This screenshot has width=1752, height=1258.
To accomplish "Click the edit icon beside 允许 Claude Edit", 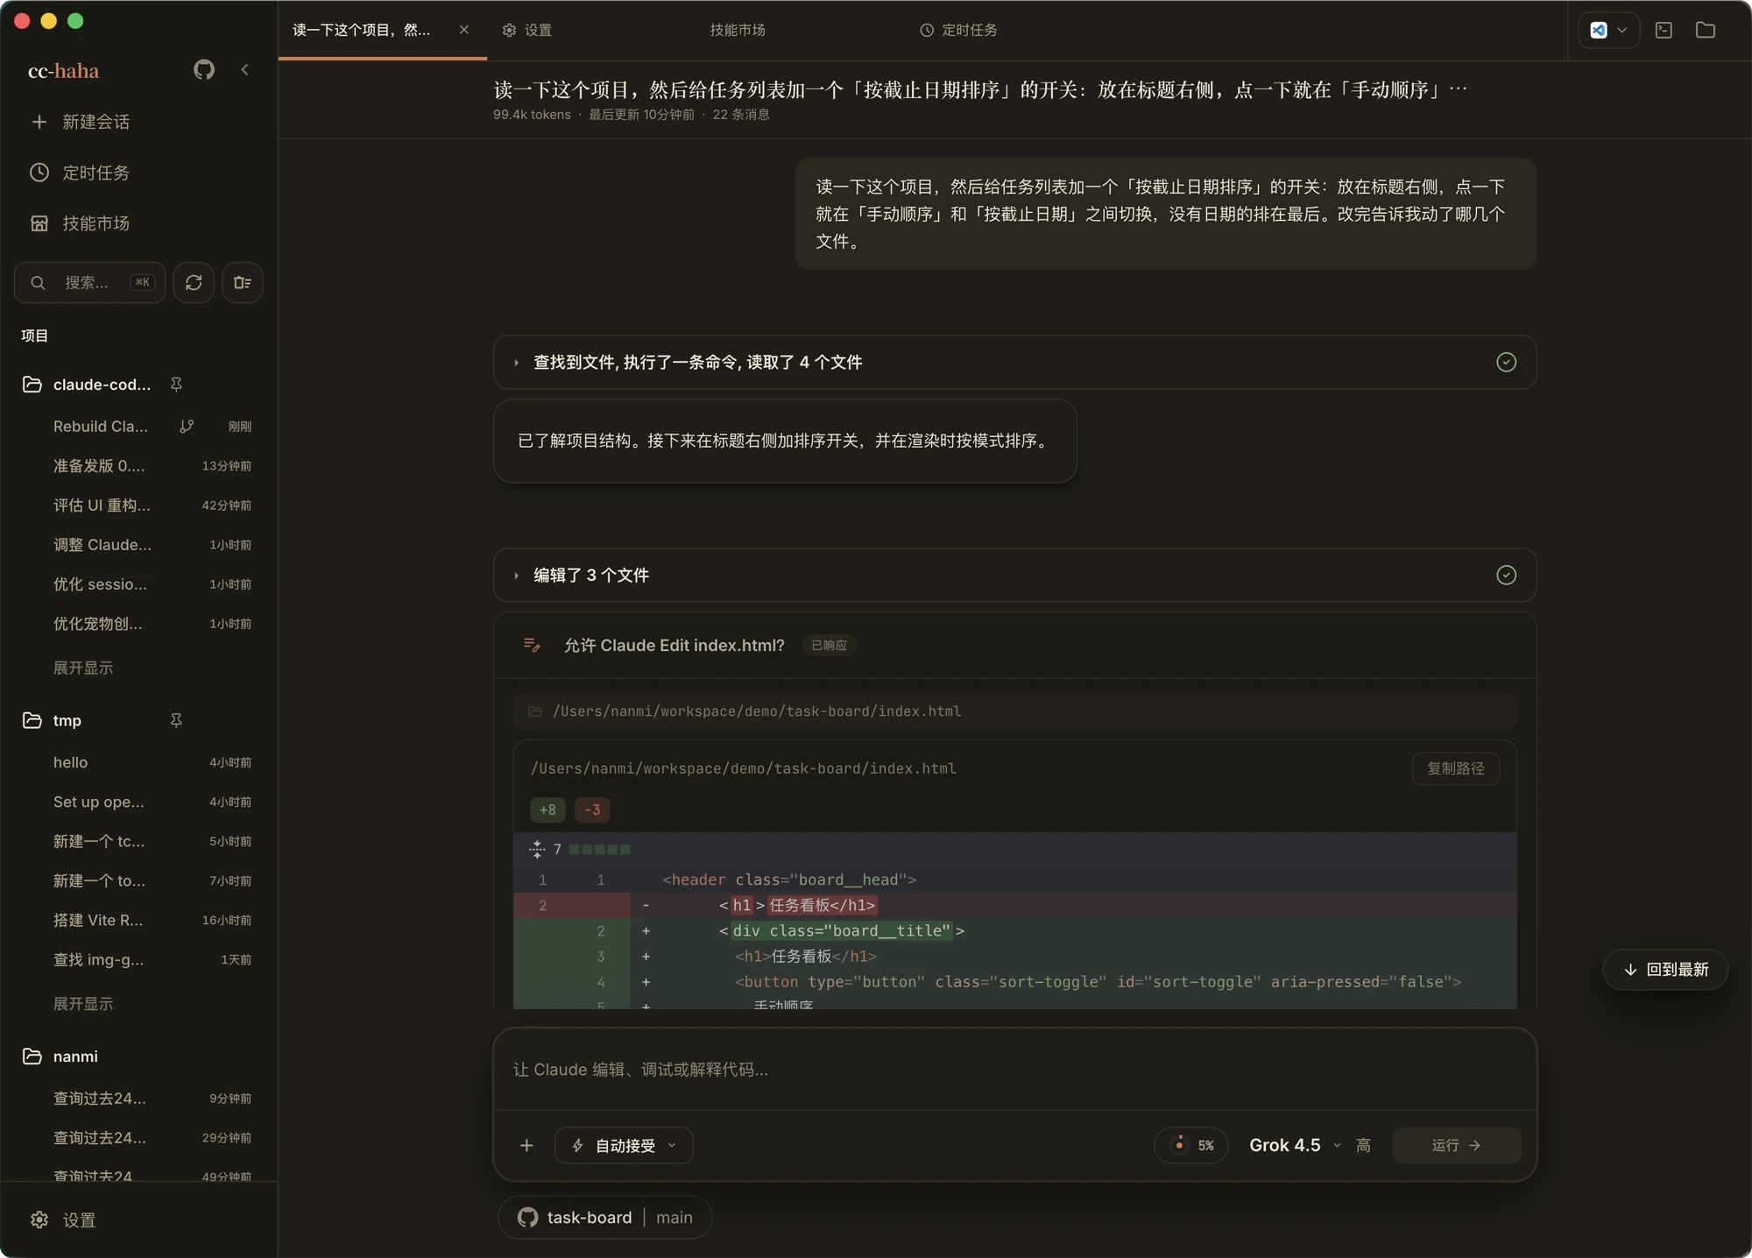I will (x=532, y=645).
